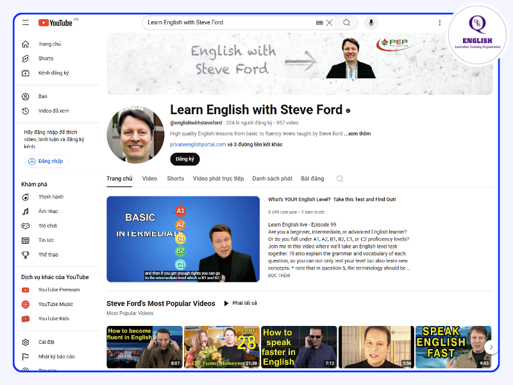
Task: Expand video description with ĐỌC THÊM
Action: click(x=279, y=275)
